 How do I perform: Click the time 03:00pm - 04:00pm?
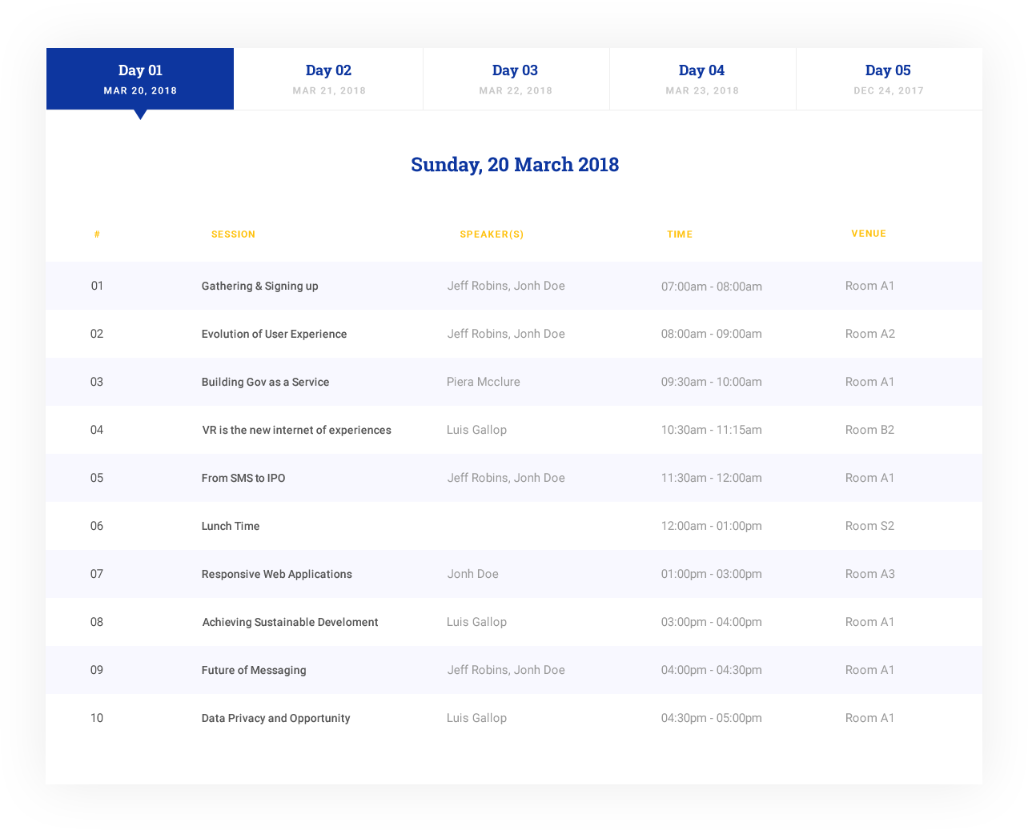[x=712, y=622]
